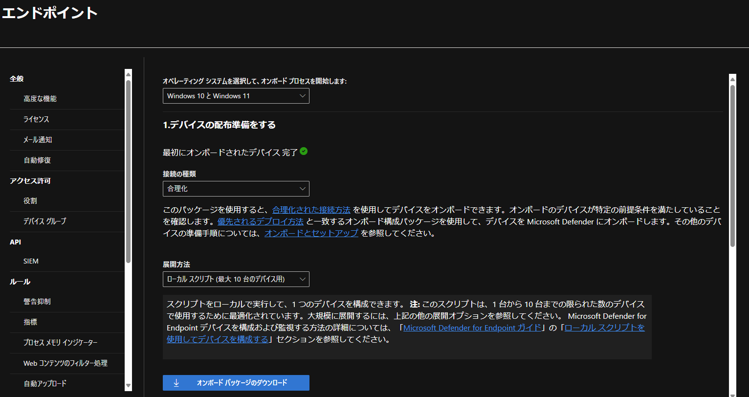This screenshot has width=749, height=397.
Task: Open the 接続の種類 dropdown showing 合理化
Action: (236, 188)
